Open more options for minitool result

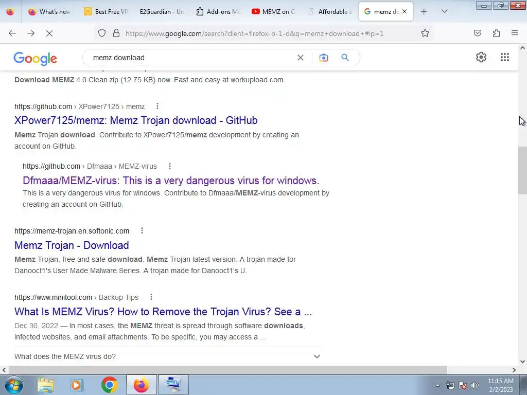(x=151, y=297)
